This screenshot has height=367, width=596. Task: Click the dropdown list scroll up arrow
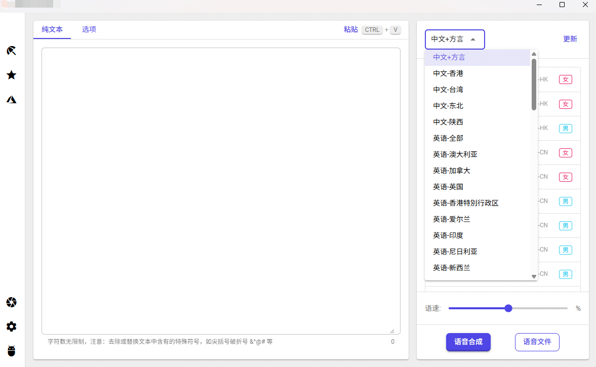[534, 54]
